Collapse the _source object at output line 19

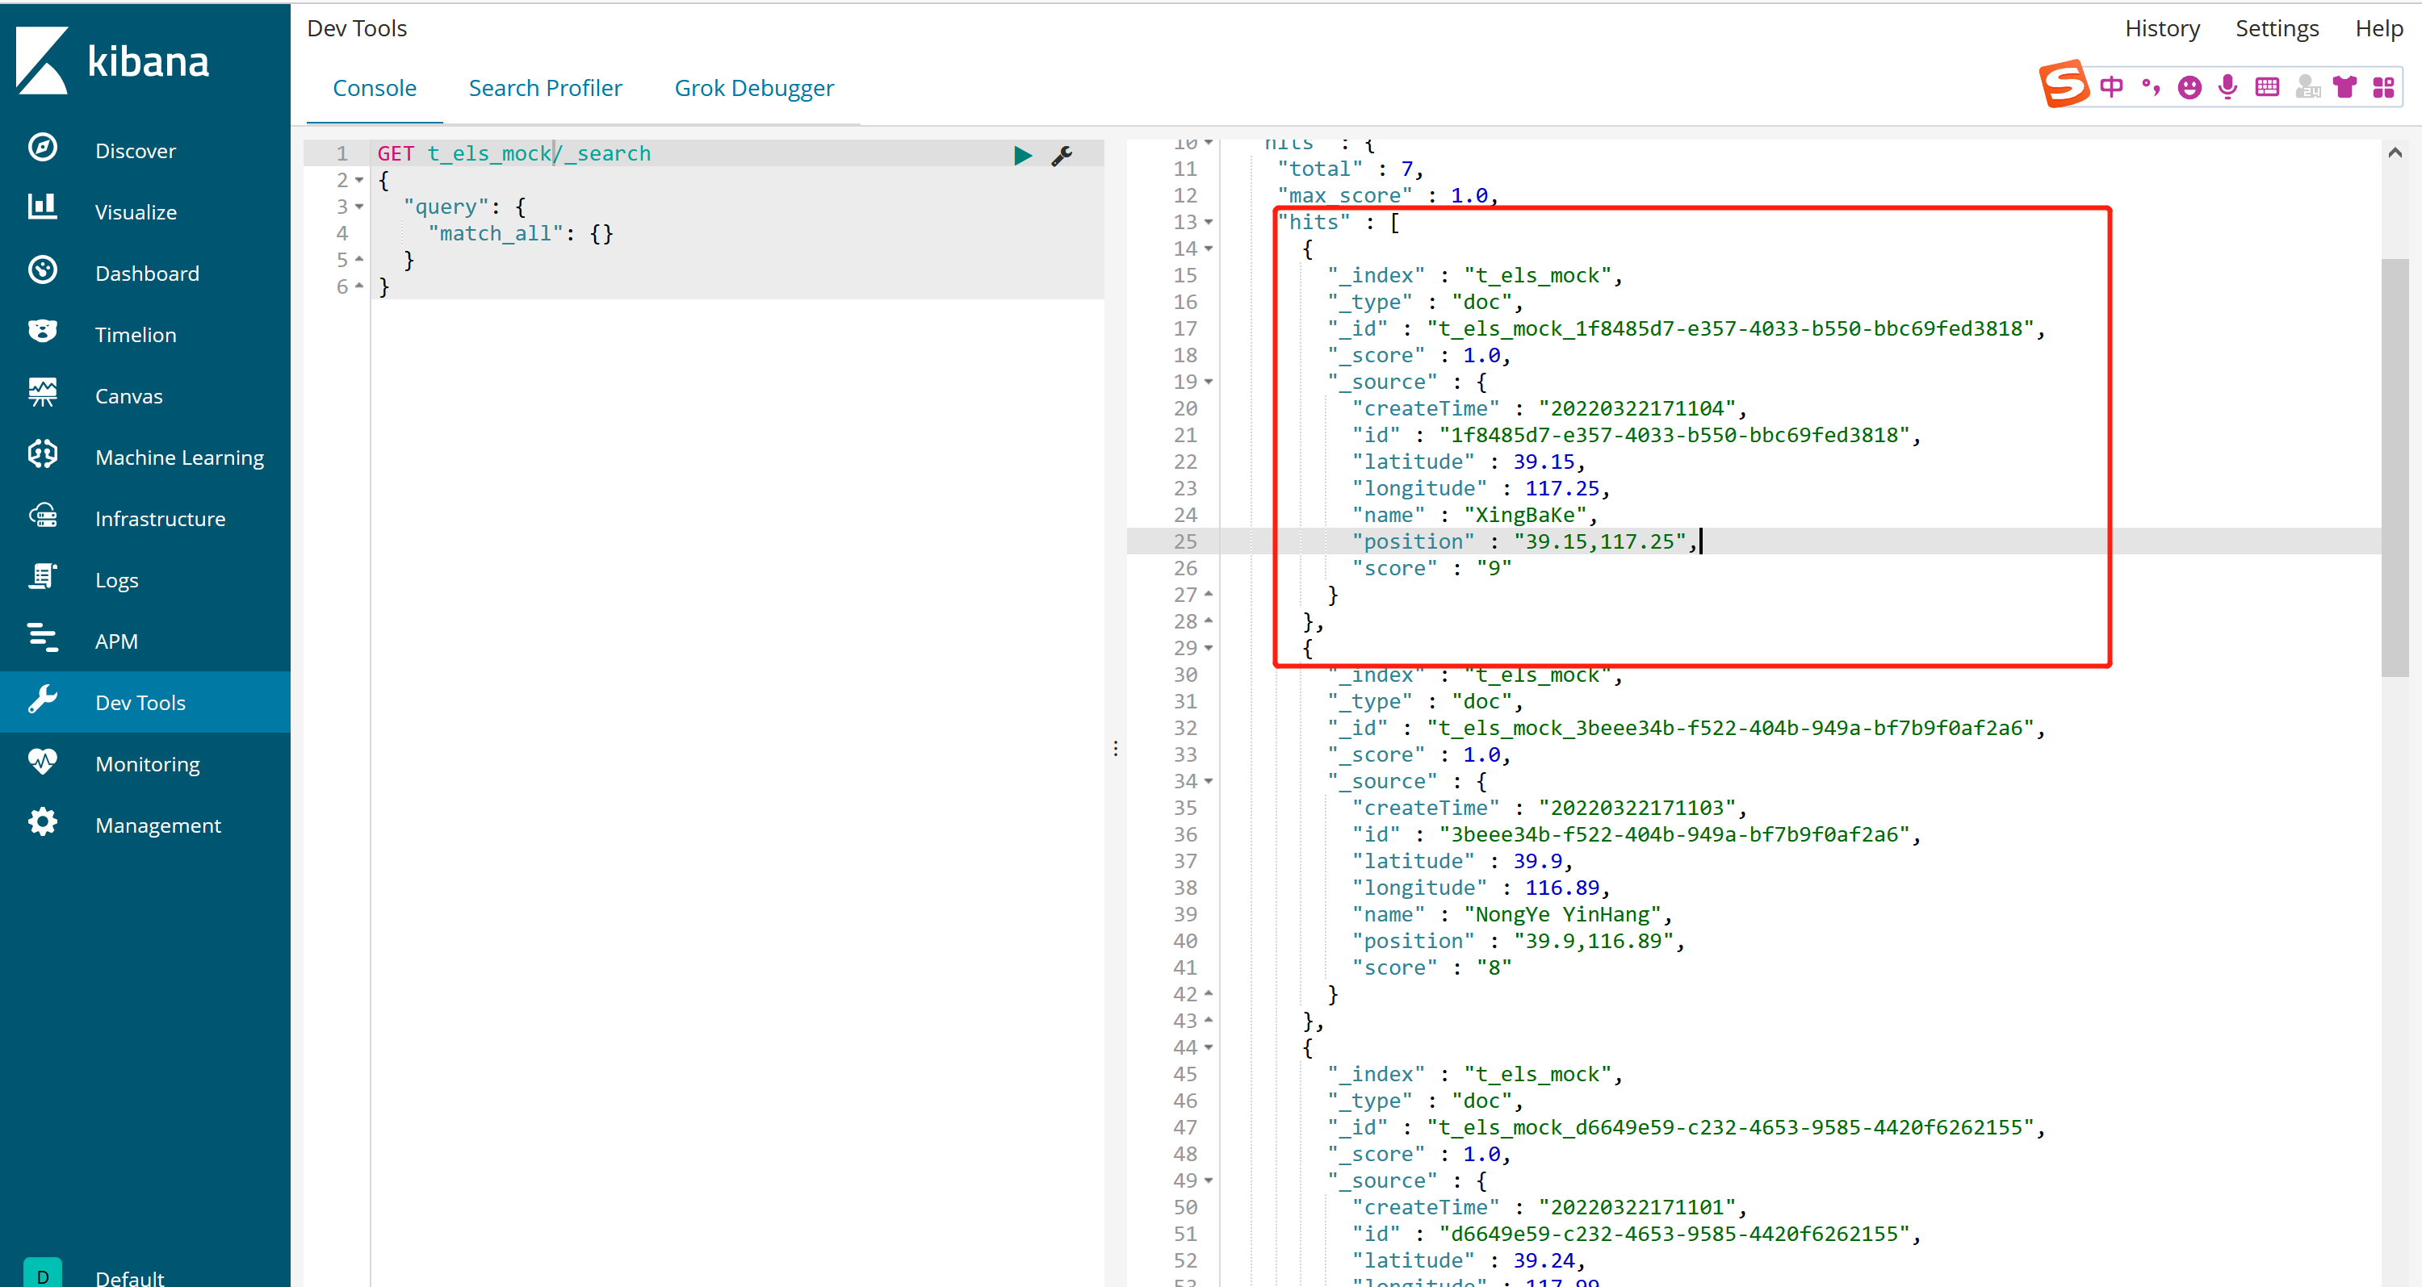(1209, 382)
